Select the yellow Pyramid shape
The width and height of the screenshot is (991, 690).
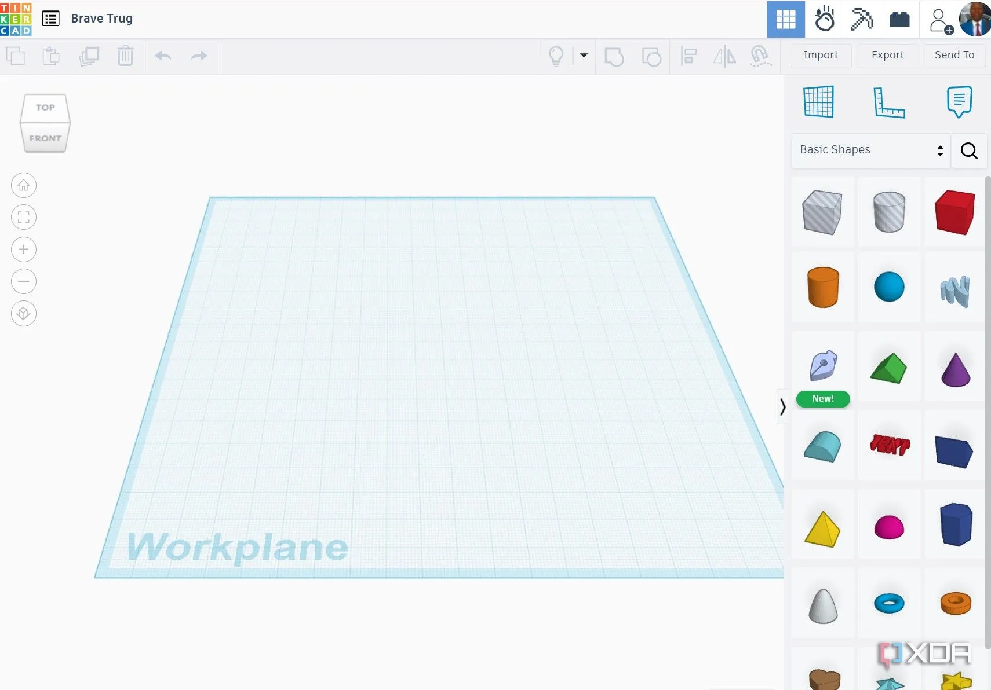[822, 528]
